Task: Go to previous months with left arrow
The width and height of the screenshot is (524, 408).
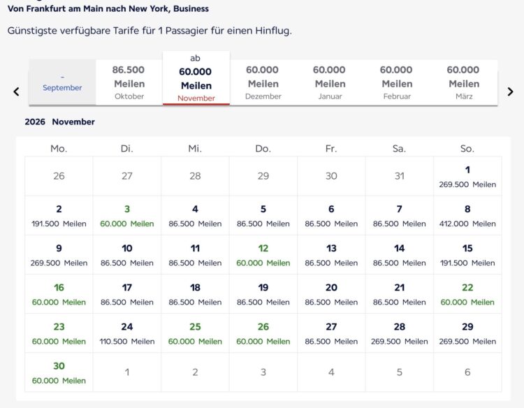Action: coord(16,92)
